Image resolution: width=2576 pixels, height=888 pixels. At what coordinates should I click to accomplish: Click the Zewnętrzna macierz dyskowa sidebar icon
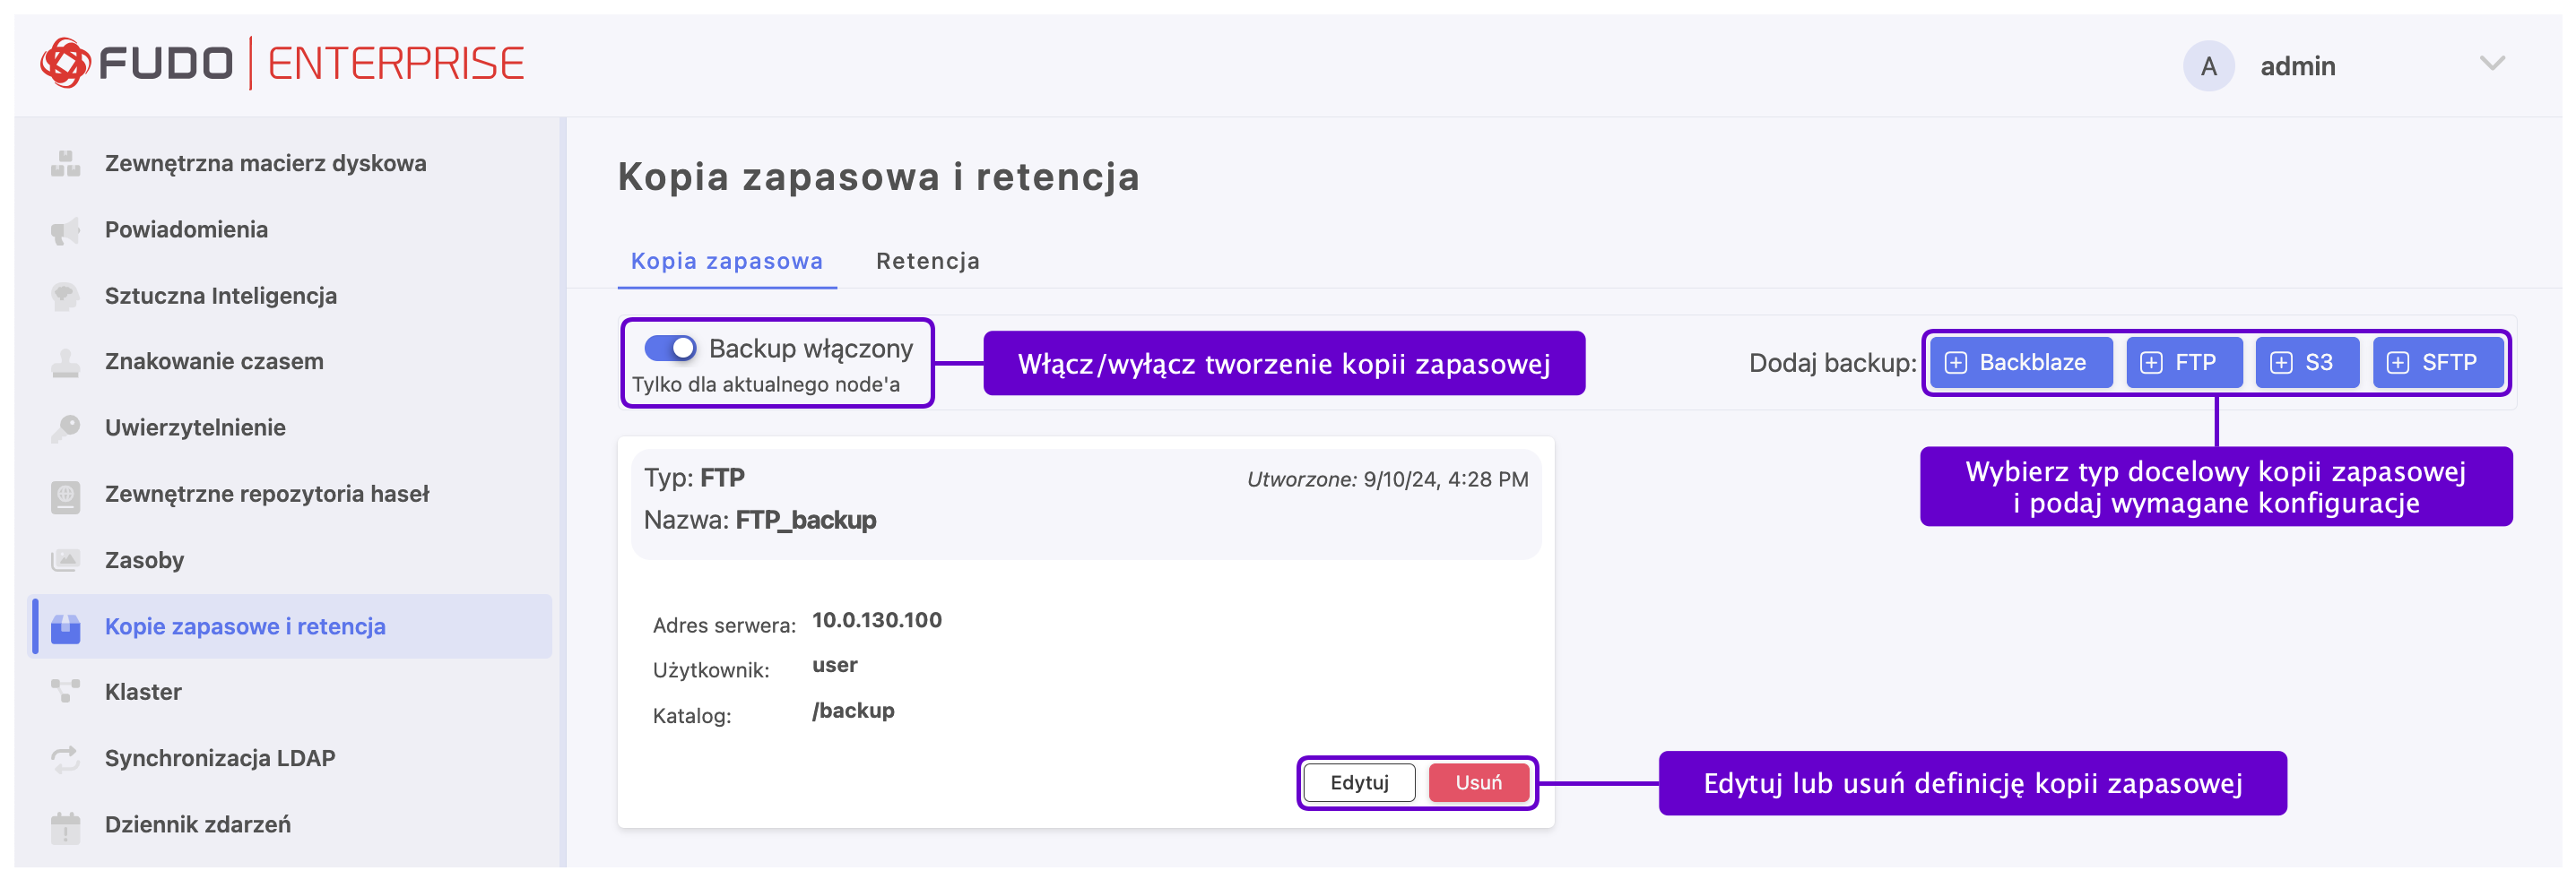tap(65, 164)
